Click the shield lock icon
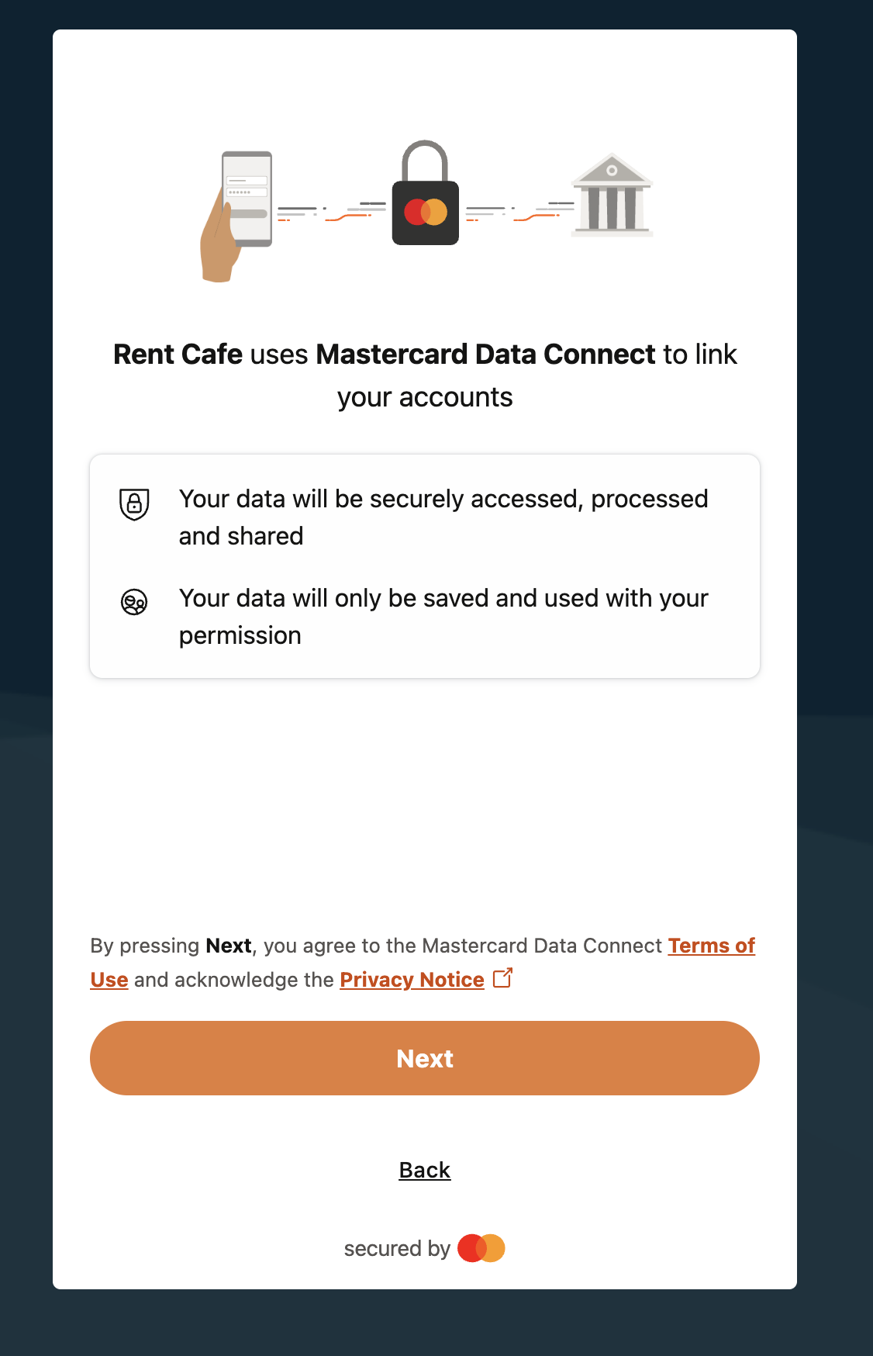The height and width of the screenshot is (1356, 873). (x=134, y=504)
